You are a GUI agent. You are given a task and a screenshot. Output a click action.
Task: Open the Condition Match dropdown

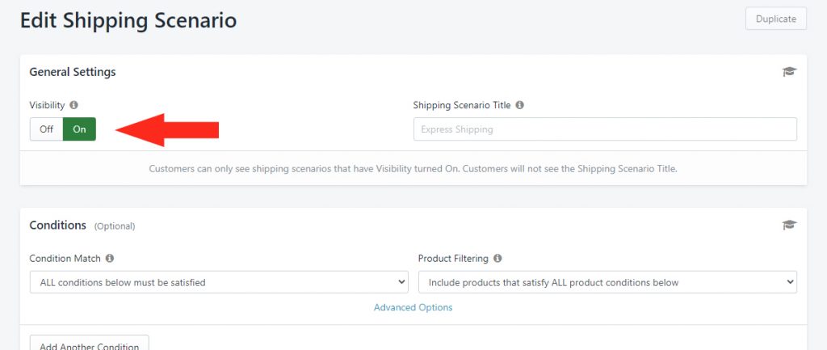click(219, 282)
